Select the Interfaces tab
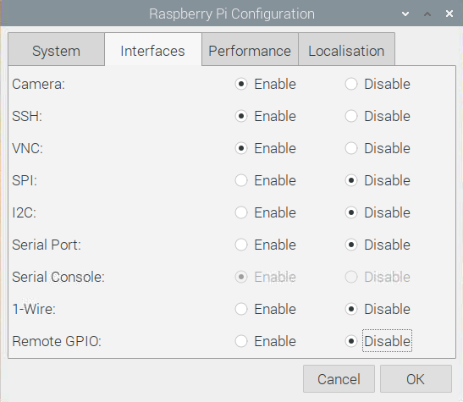The height and width of the screenshot is (402, 463). pyautogui.click(x=153, y=49)
